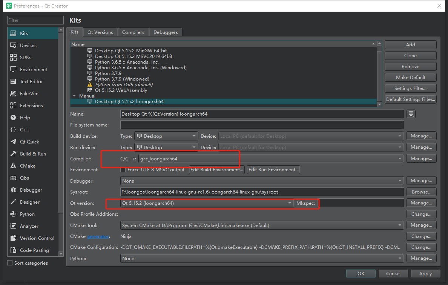Click the kit icon button beside Name field
The height and width of the screenshot is (285, 448).
pos(411,114)
